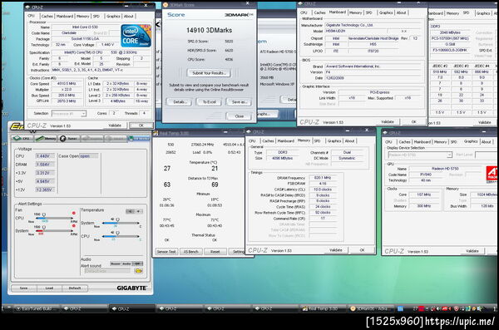Click Submit Your Results in 3DMark Score
Image resolution: width=499 pixels, height=330 pixels.
pos(209,73)
